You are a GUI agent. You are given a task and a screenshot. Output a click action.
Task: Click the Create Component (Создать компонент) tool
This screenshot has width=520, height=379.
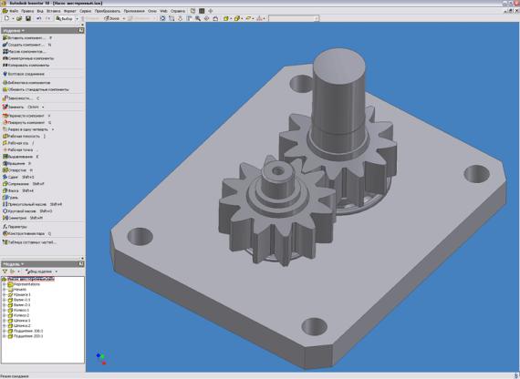point(26,45)
